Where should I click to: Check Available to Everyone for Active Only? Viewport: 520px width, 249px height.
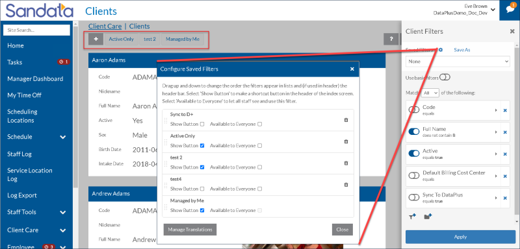[259, 145]
